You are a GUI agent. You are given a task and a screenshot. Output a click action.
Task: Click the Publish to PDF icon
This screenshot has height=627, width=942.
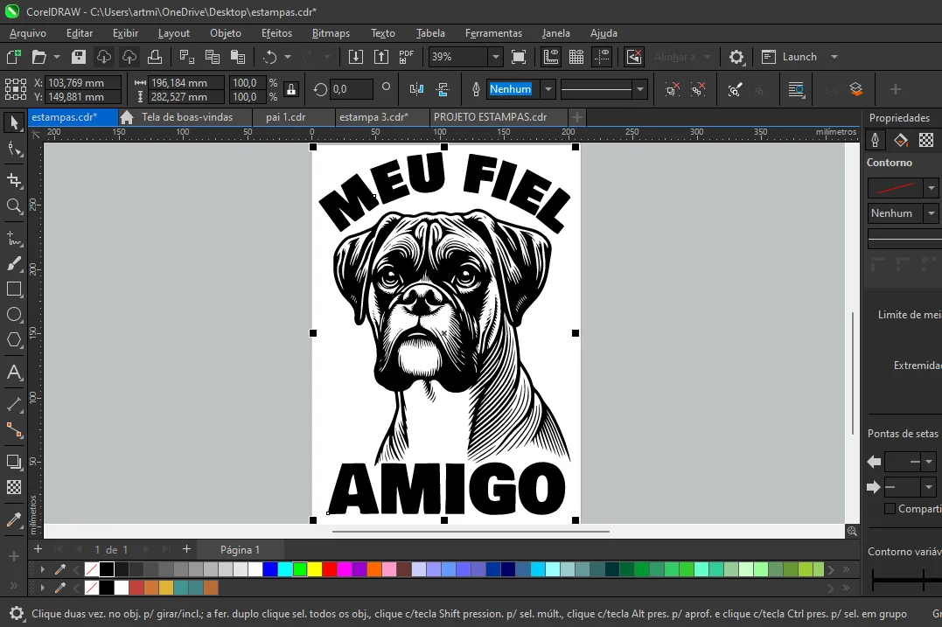[406, 57]
